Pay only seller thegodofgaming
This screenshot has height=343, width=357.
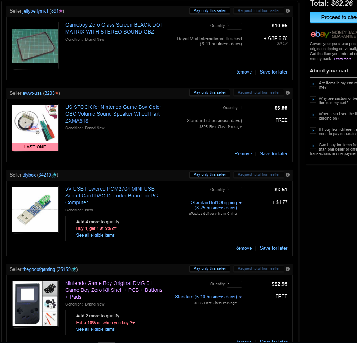point(210,268)
